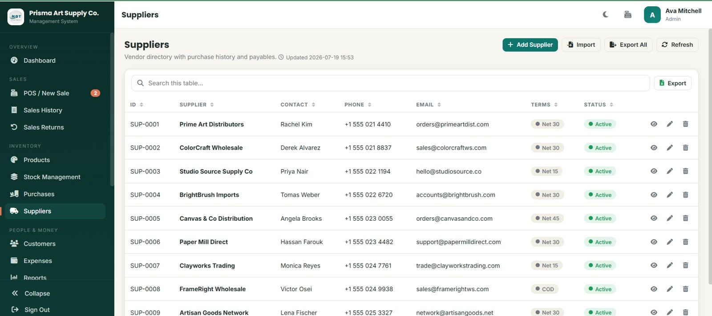Screen dimensions: 712x316
Task: Refresh the suppliers list
Action: click(x=677, y=45)
